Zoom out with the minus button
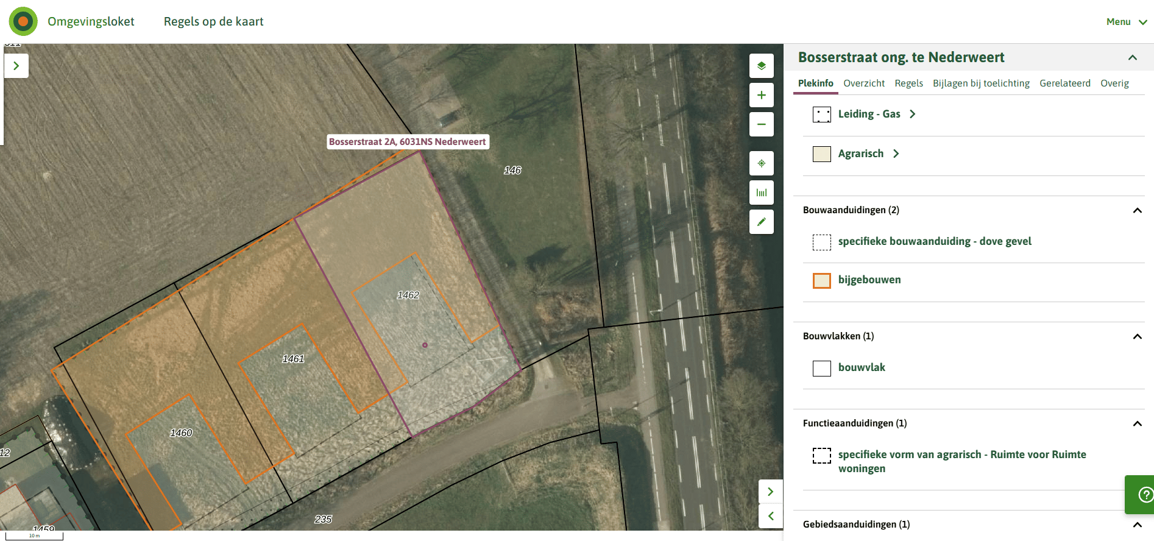Screen dimensions: 1154x541 (762, 124)
